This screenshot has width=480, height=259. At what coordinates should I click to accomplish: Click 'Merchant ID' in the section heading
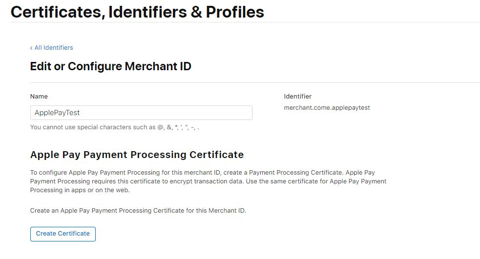[158, 66]
